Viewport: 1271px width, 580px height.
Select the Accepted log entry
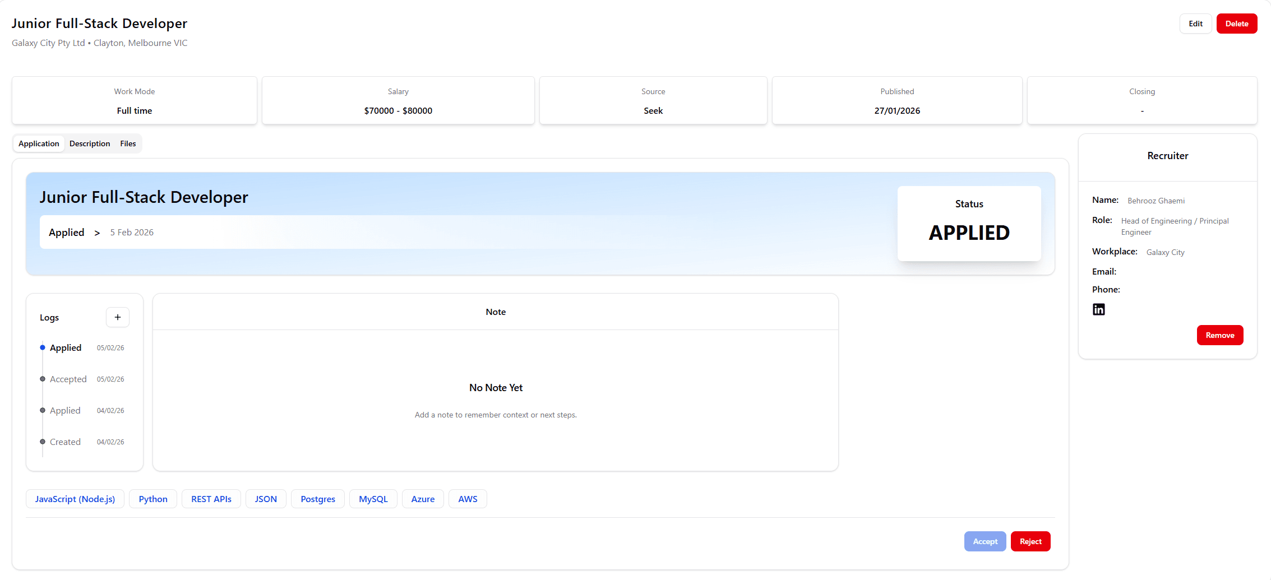(68, 379)
